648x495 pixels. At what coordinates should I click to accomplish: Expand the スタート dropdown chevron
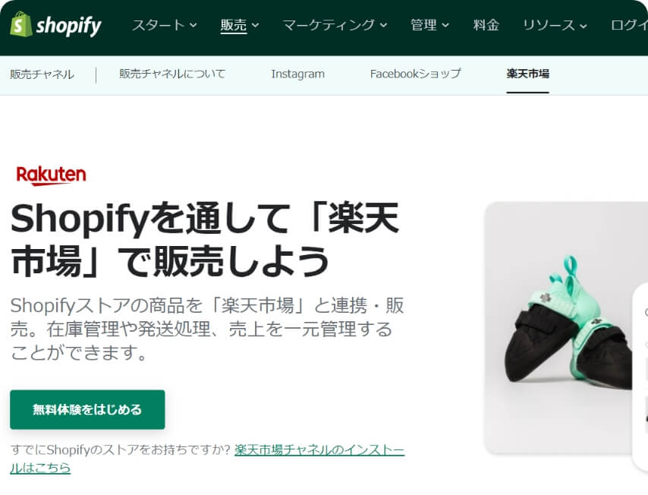(193, 26)
